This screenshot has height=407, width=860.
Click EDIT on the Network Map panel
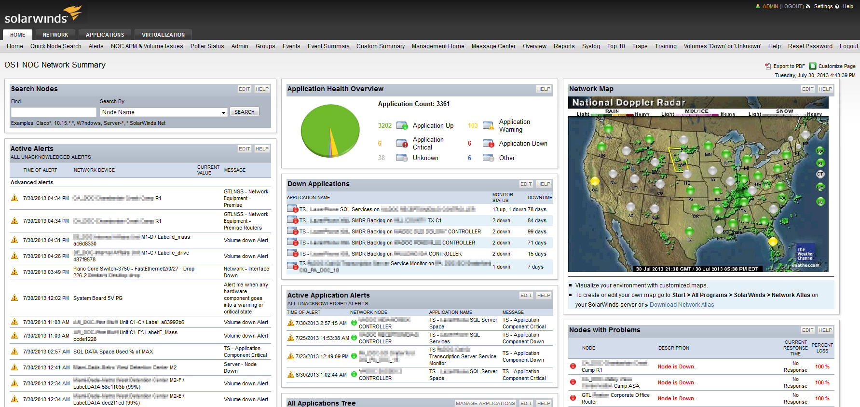pos(808,89)
